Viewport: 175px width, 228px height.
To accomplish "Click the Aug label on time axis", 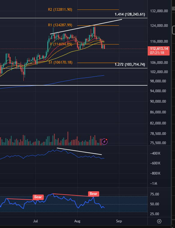I will pyautogui.click(x=77, y=221).
